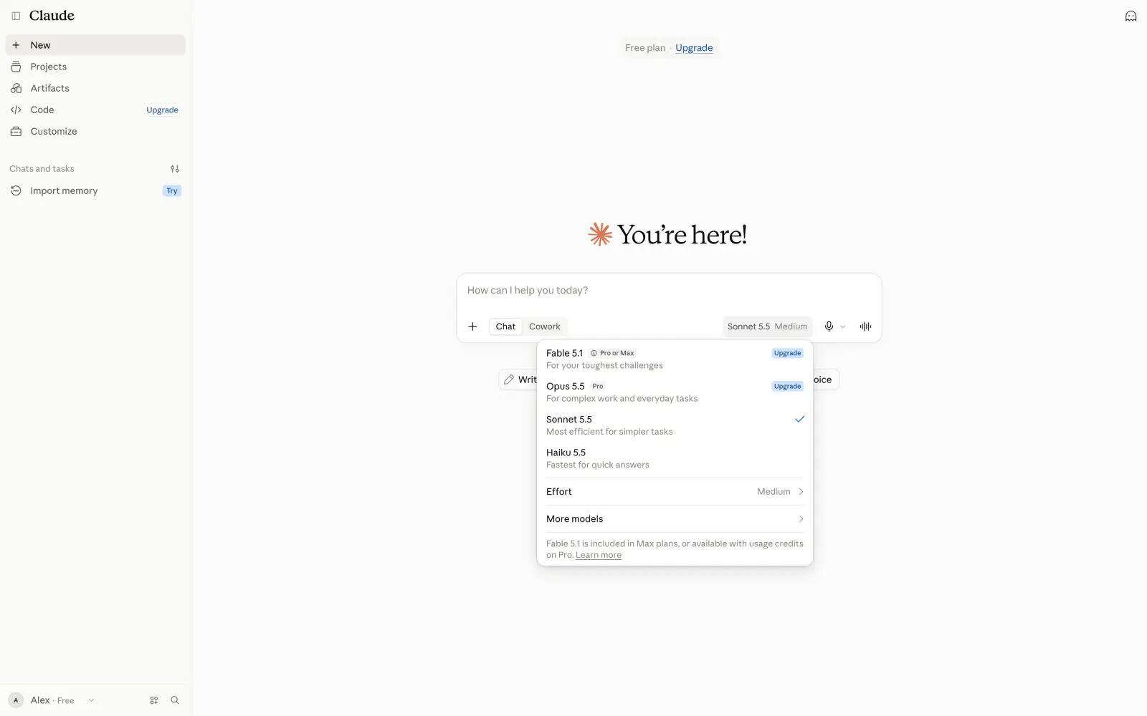Click the Claude logo title

(x=52, y=16)
